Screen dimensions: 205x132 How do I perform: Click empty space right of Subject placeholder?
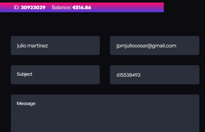[67, 74]
